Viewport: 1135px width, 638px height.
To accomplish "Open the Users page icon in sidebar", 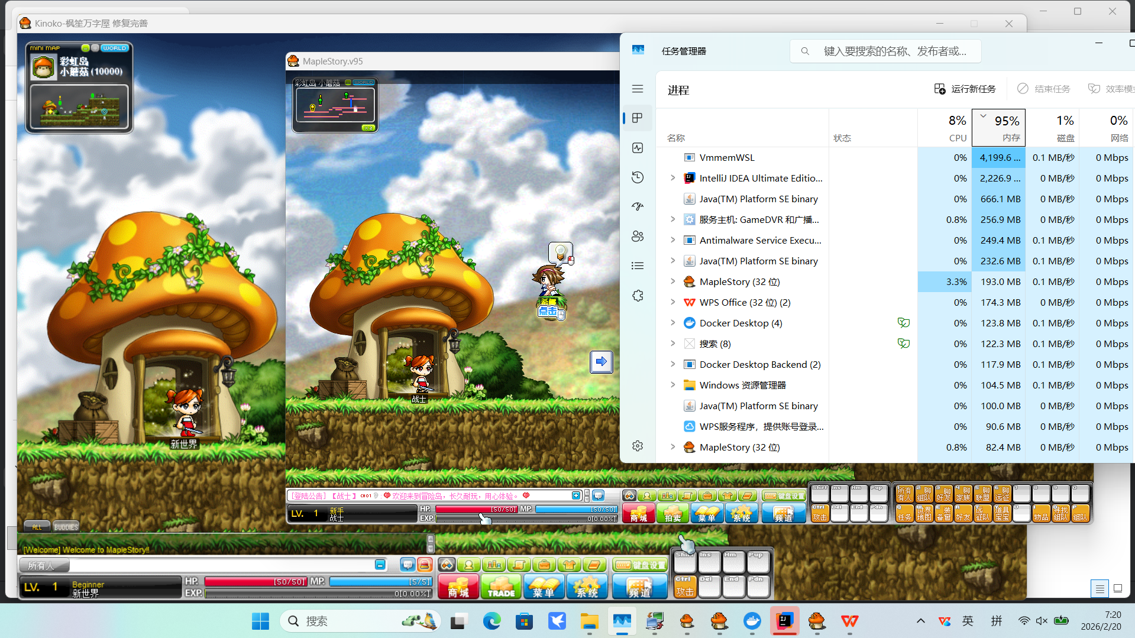I will tap(638, 237).
